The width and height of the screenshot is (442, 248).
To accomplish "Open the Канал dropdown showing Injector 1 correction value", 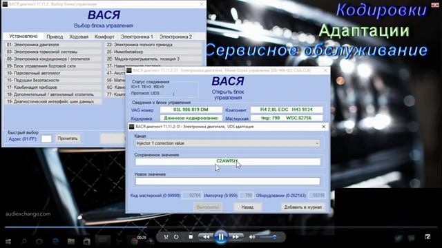I will [227, 143].
